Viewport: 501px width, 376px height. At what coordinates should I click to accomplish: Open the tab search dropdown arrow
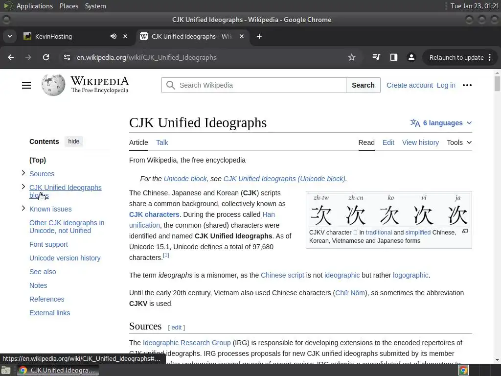point(10,36)
